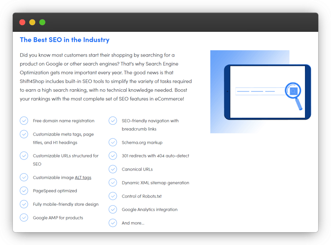Click the text Dynamic XML sitemap generation
This screenshot has width=331, height=245.
click(x=156, y=183)
